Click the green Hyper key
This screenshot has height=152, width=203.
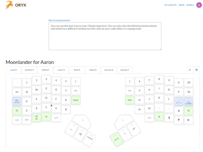[76, 100]
